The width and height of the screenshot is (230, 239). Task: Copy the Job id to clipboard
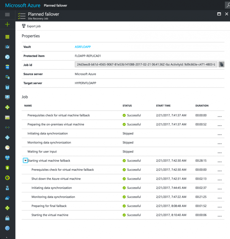click(221, 64)
